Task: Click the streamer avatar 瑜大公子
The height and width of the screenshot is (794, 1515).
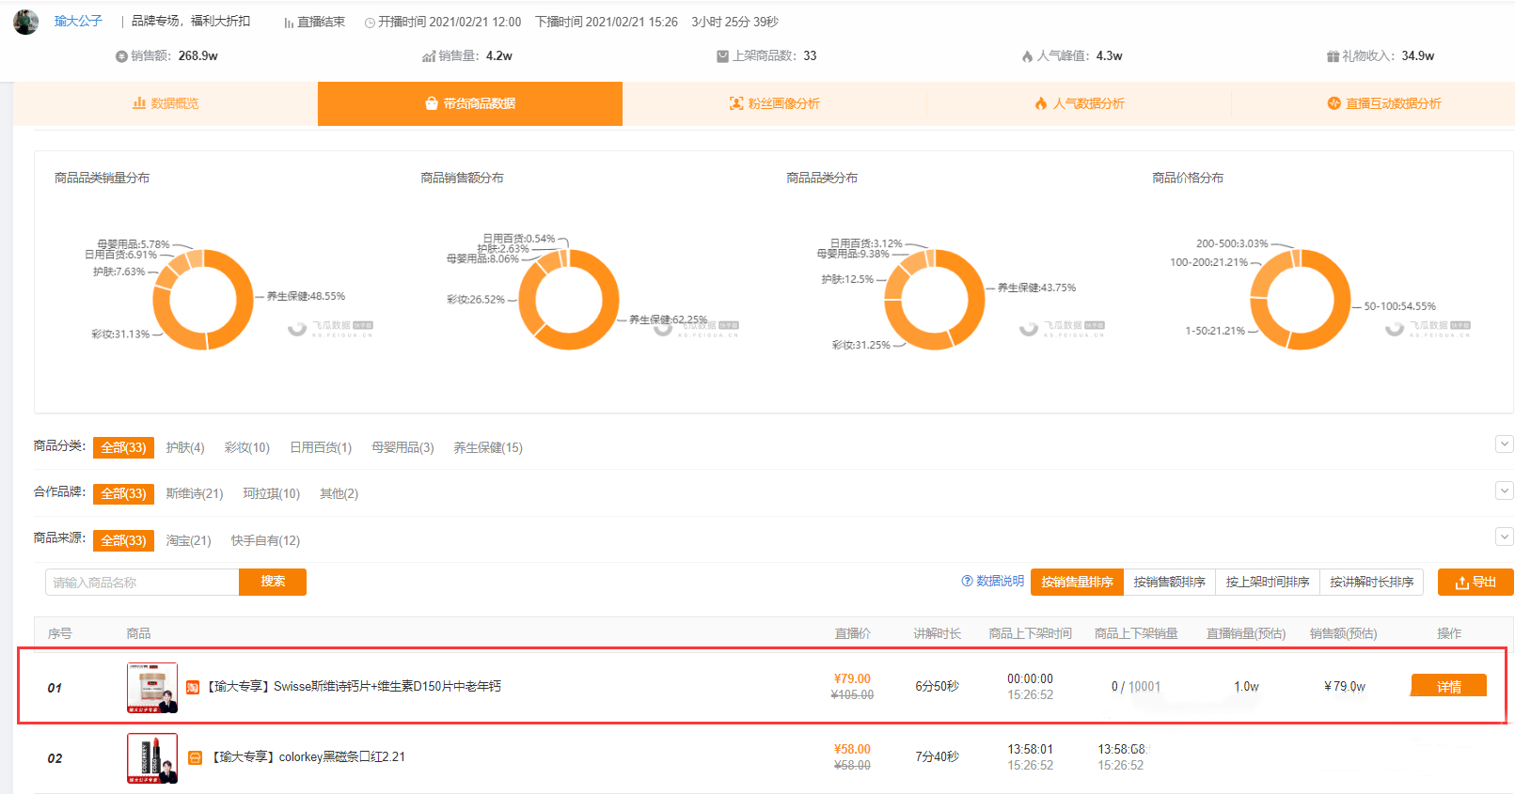Action: coord(25,21)
